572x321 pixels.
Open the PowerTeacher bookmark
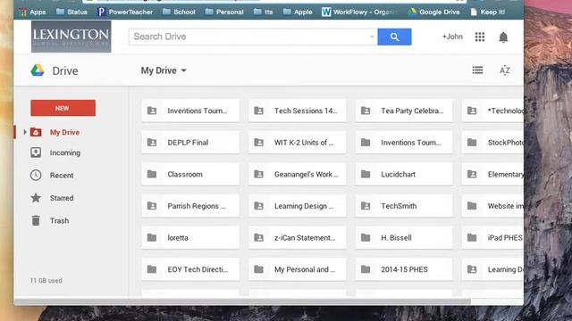click(x=125, y=12)
